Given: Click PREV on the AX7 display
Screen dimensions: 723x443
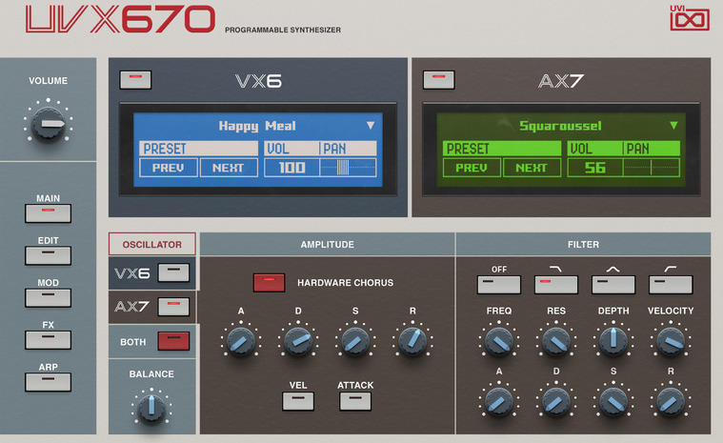Looking at the screenshot, I should pyautogui.click(x=472, y=168).
